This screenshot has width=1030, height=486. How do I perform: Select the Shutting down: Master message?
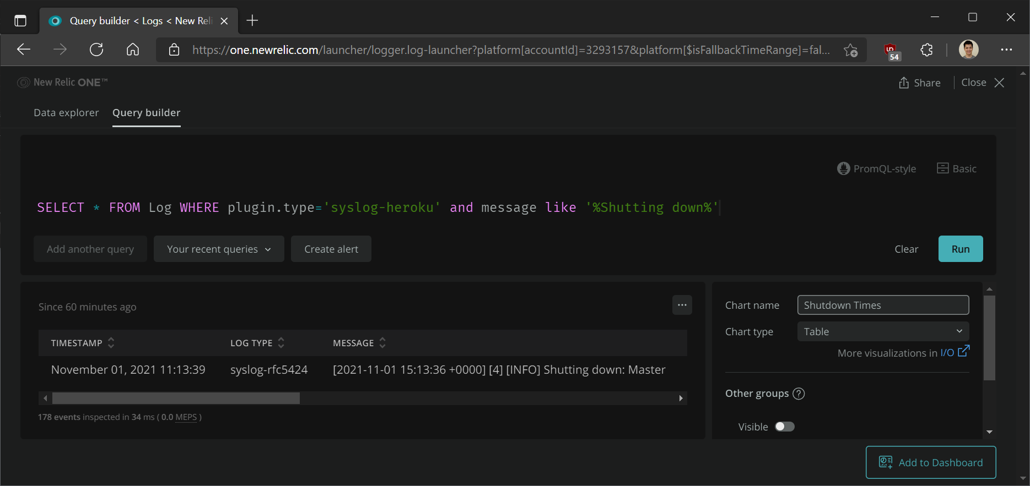pyautogui.click(x=499, y=370)
